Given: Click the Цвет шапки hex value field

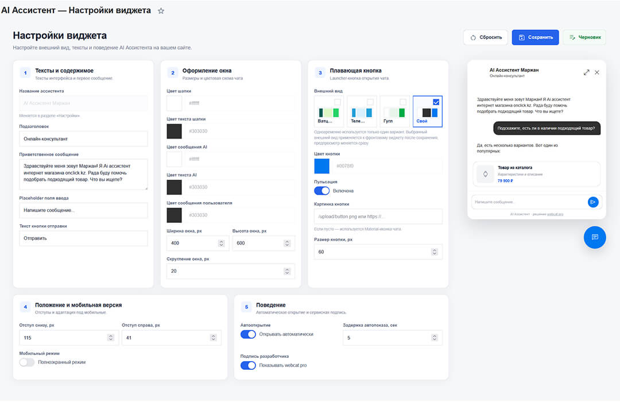Looking at the screenshot, I should click(239, 103).
